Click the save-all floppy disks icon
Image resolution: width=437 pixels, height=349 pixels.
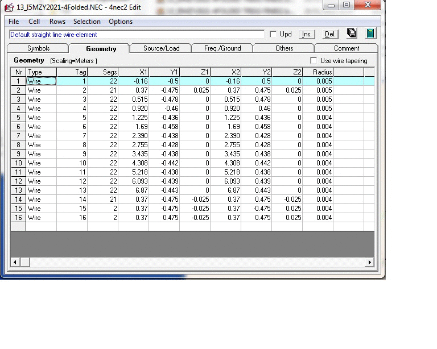point(352,34)
